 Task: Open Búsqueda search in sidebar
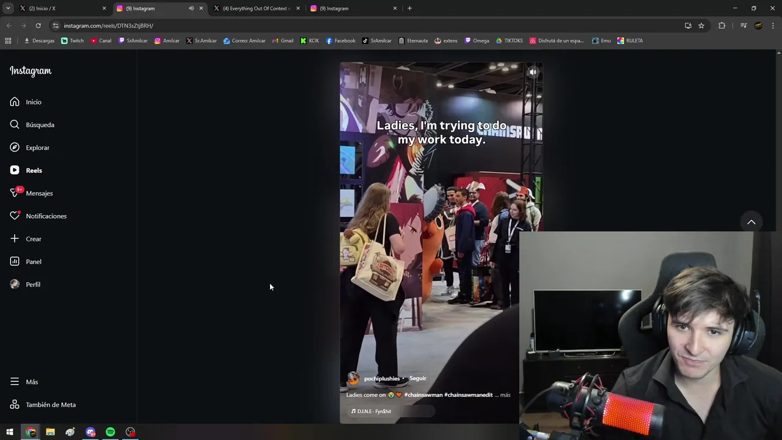click(x=32, y=125)
